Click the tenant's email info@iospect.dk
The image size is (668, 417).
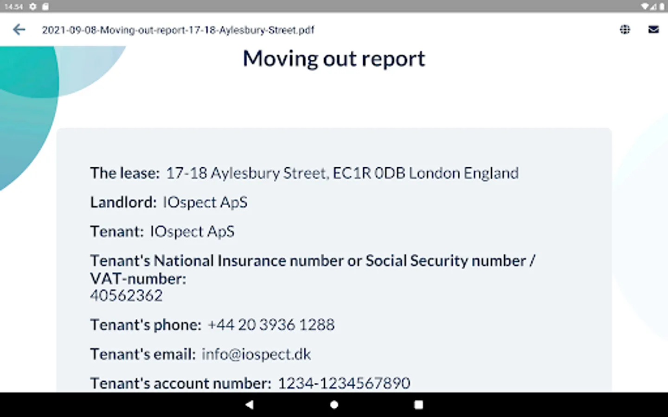[256, 354]
